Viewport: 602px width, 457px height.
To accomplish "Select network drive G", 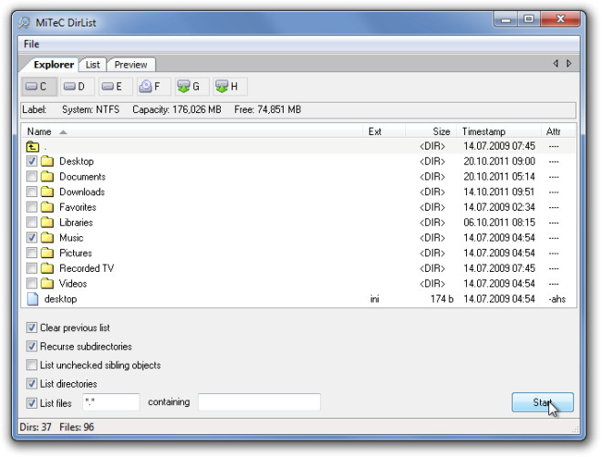I will tap(192, 87).
